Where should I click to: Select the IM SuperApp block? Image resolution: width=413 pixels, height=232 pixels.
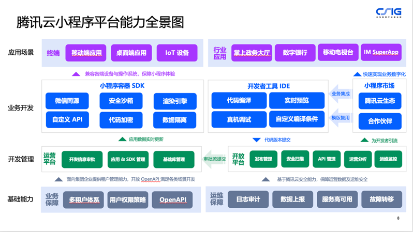point(381,52)
